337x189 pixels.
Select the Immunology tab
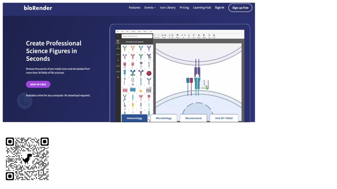pyautogui.click(x=135, y=118)
